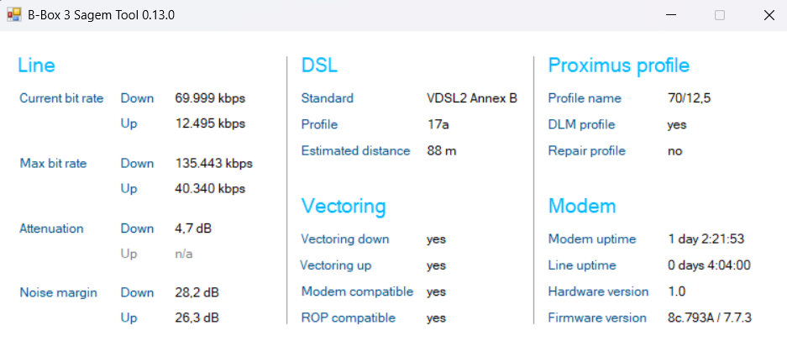787x341 pixels.
Task: Click the Modem uptime value
Action: tap(706, 239)
